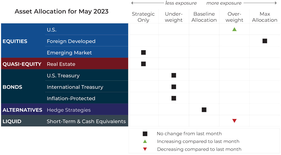Click the 'Max Allocation' column header
The image size is (281, 155).
click(x=265, y=17)
